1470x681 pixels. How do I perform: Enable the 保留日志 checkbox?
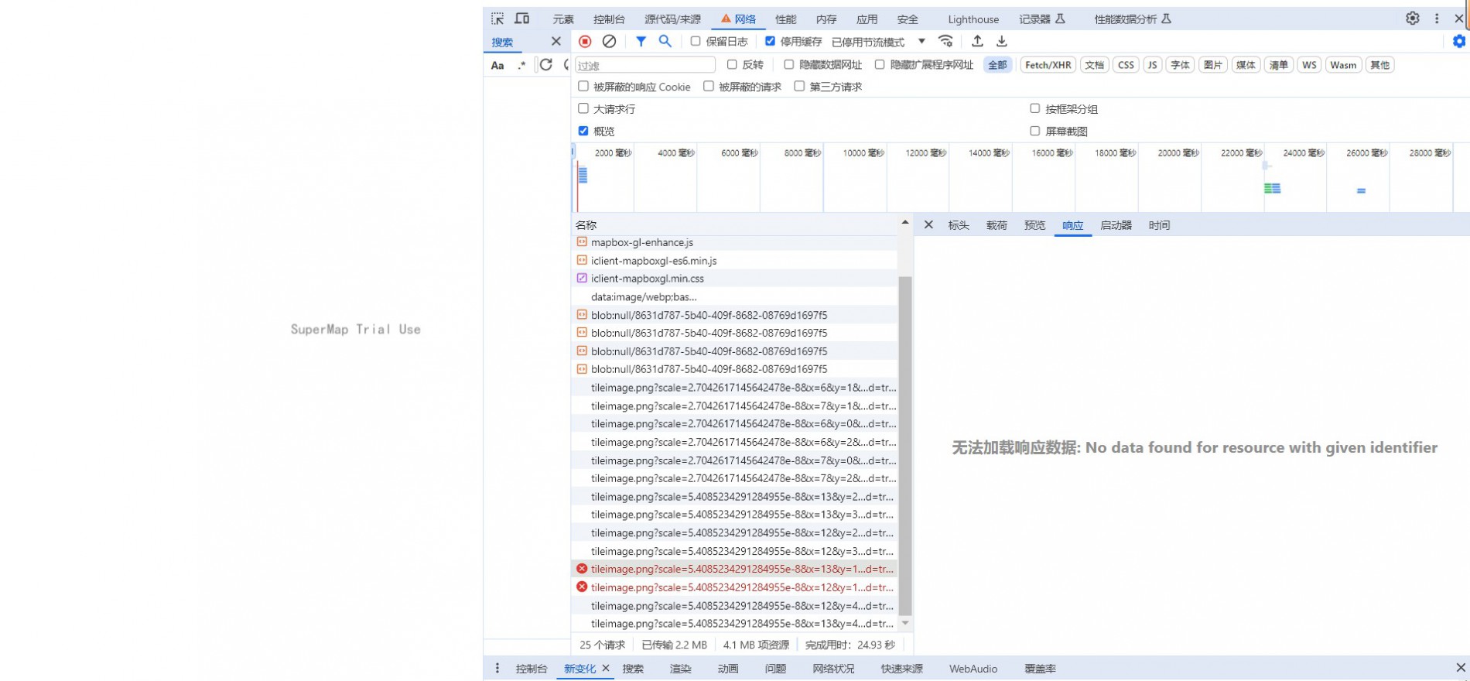coord(696,42)
